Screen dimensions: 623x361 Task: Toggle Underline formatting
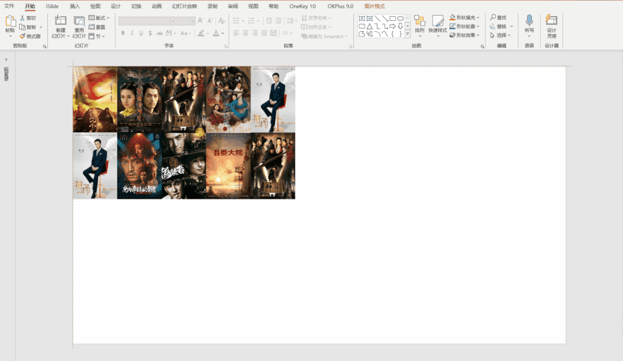[x=141, y=33]
